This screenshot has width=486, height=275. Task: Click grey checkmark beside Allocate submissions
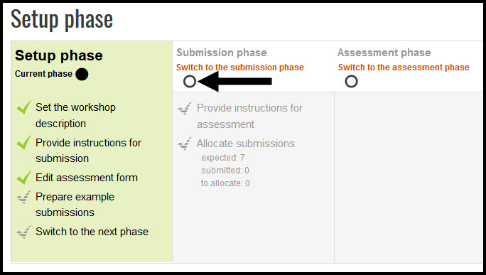tap(185, 144)
